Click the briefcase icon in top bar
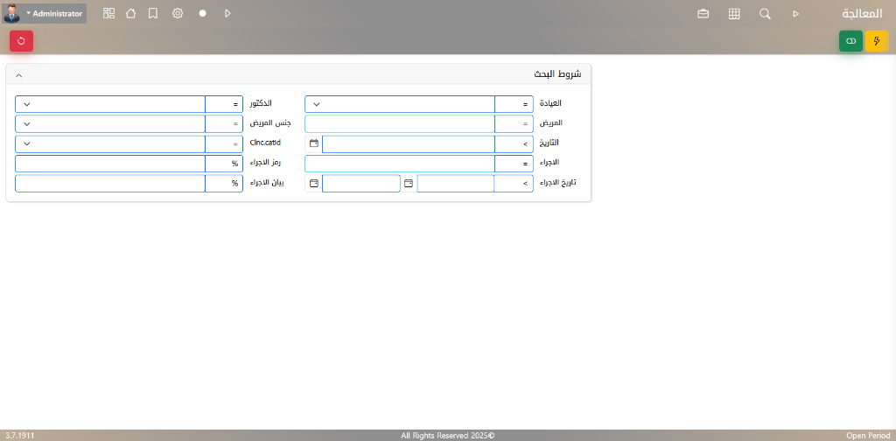 click(703, 14)
